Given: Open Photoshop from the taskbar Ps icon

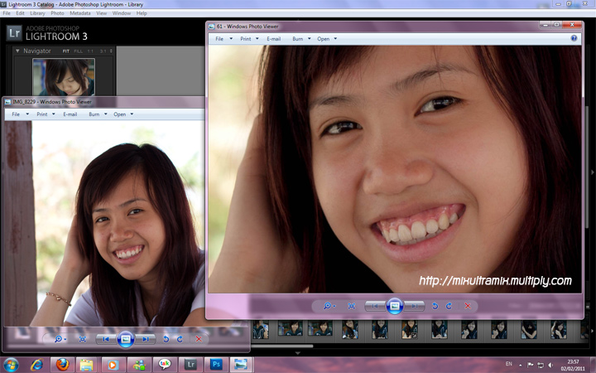Looking at the screenshot, I should [x=216, y=365].
